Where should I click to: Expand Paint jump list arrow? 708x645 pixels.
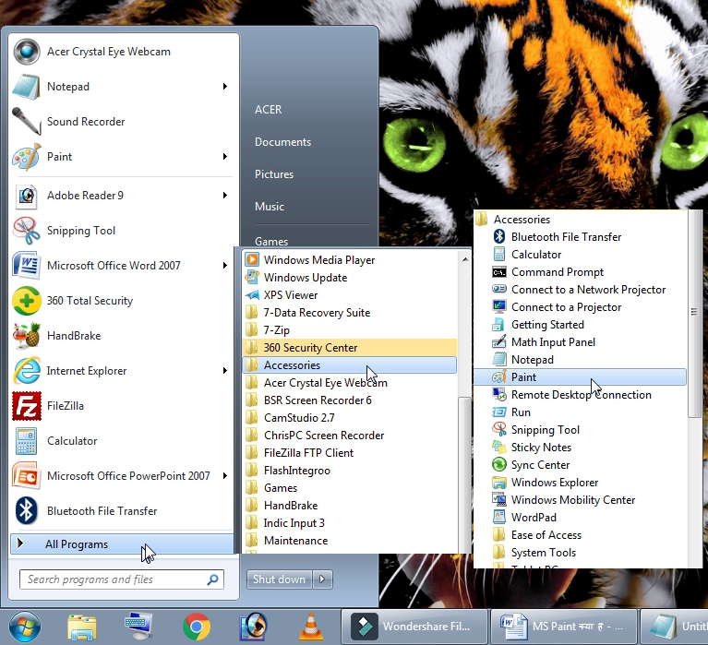(225, 157)
